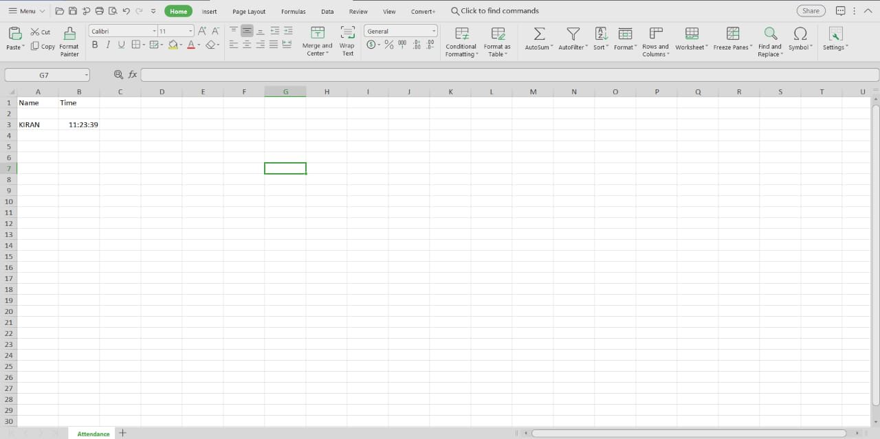Click the fill color bucket swatch
The width and height of the screenshot is (880, 439).
173,45
